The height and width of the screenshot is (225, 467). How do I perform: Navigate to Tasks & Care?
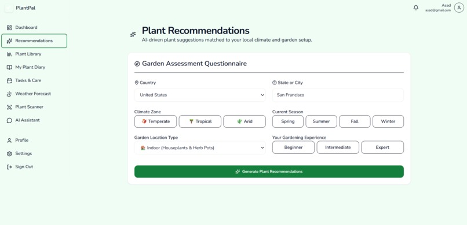(x=34, y=80)
